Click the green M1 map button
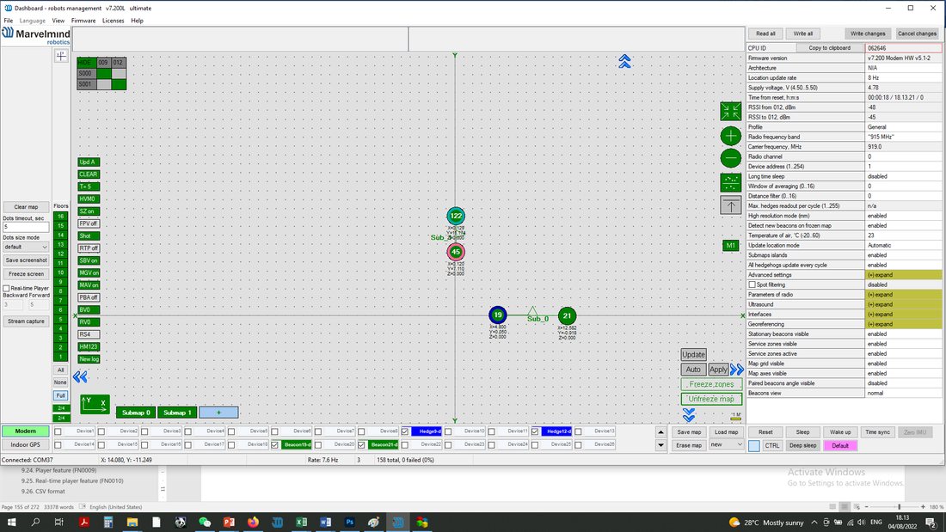The image size is (946, 532). (731, 246)
